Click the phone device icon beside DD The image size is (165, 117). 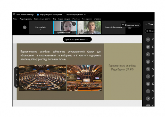pyautogui.click(x=153, y=84)
